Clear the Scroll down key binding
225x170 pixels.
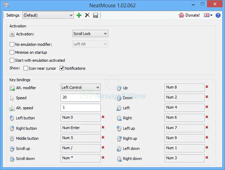click(x=103, y=158)
